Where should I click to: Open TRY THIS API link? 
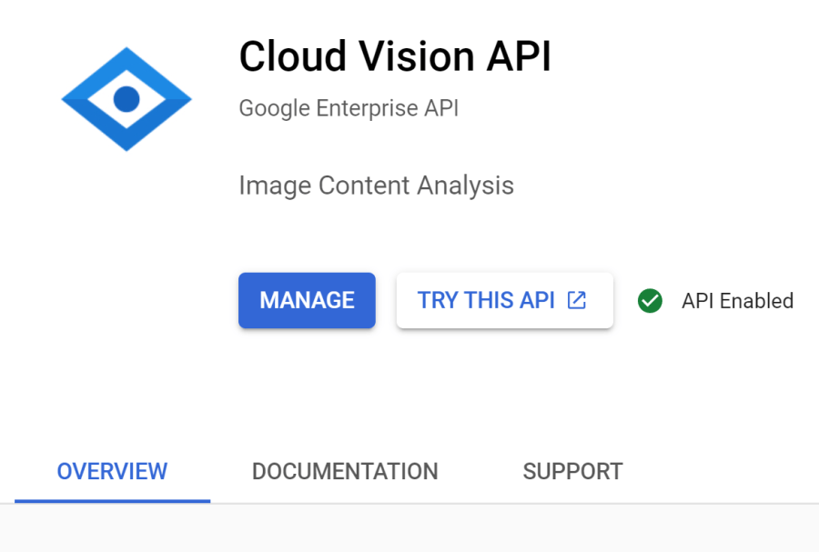point(504,300)
